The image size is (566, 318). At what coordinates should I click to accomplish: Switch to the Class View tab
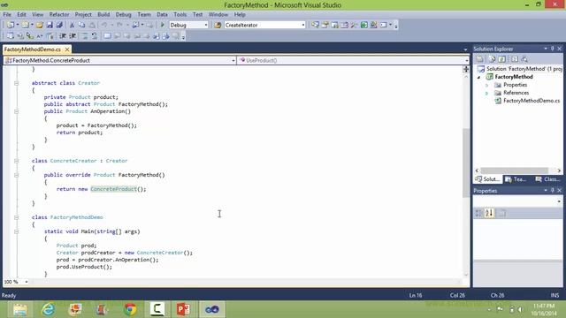pyautogui.click(x=548, y=179)
